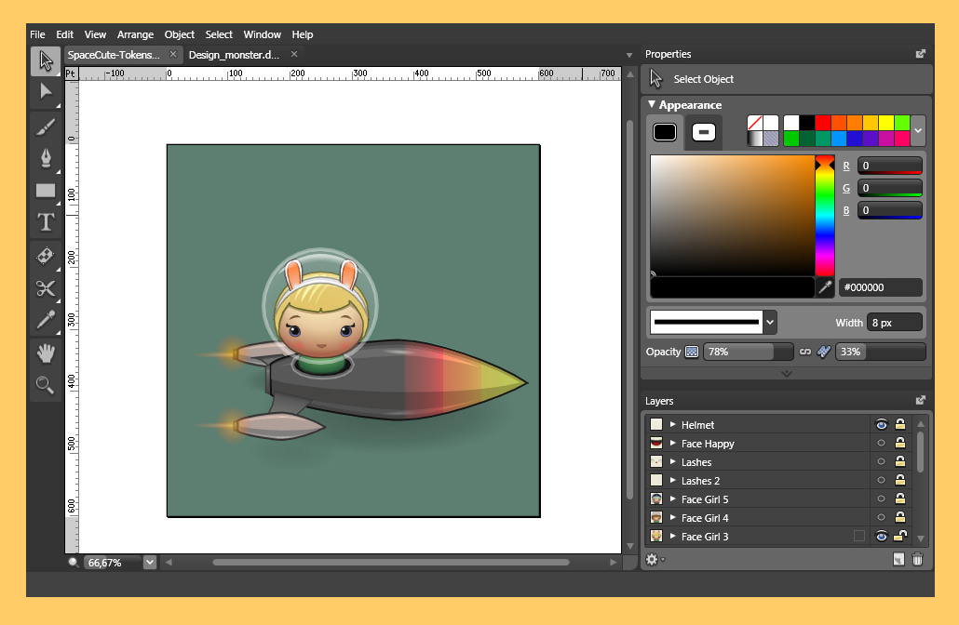This screenshot has width=959, height=625.
Task: Grab the Hand pan tool
Action: tap(46, 352)
